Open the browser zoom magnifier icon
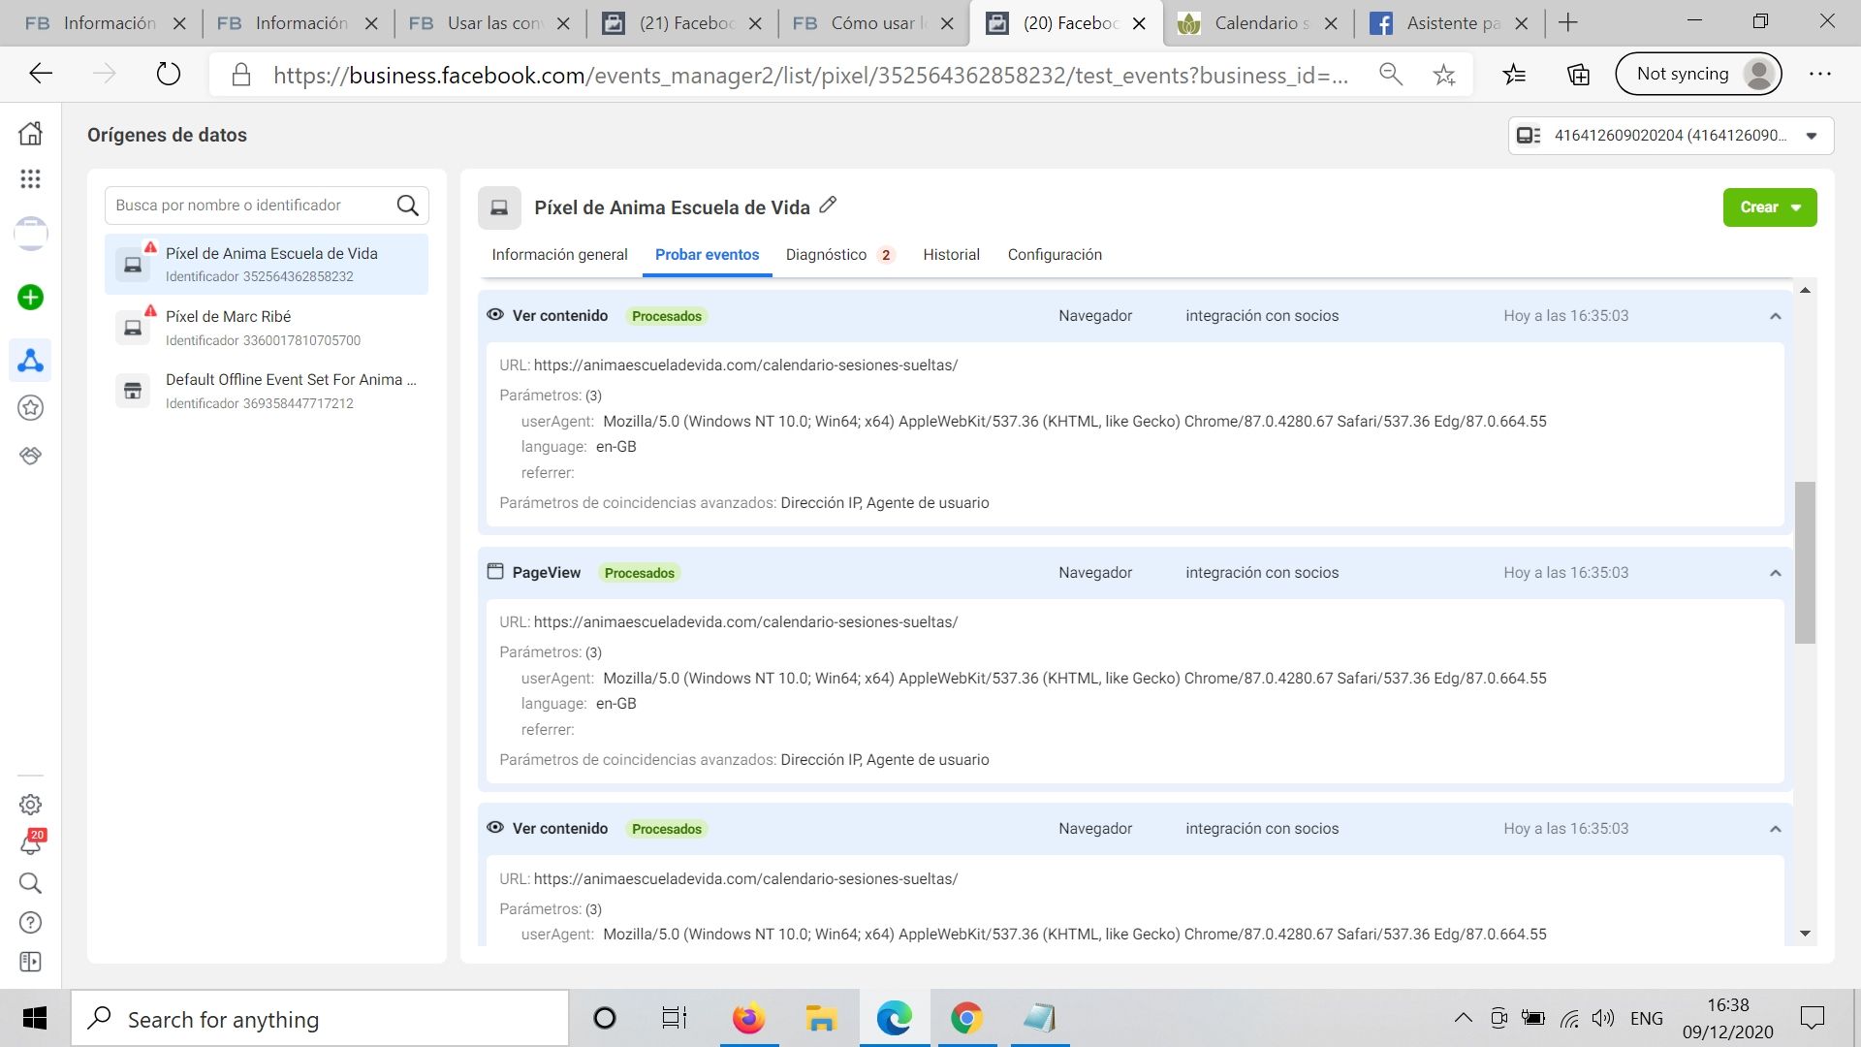 pyautogui.click(x=1391, y=74)
